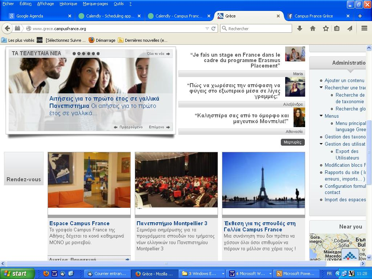Open the Marque-pages menu

tap(96, 4)
